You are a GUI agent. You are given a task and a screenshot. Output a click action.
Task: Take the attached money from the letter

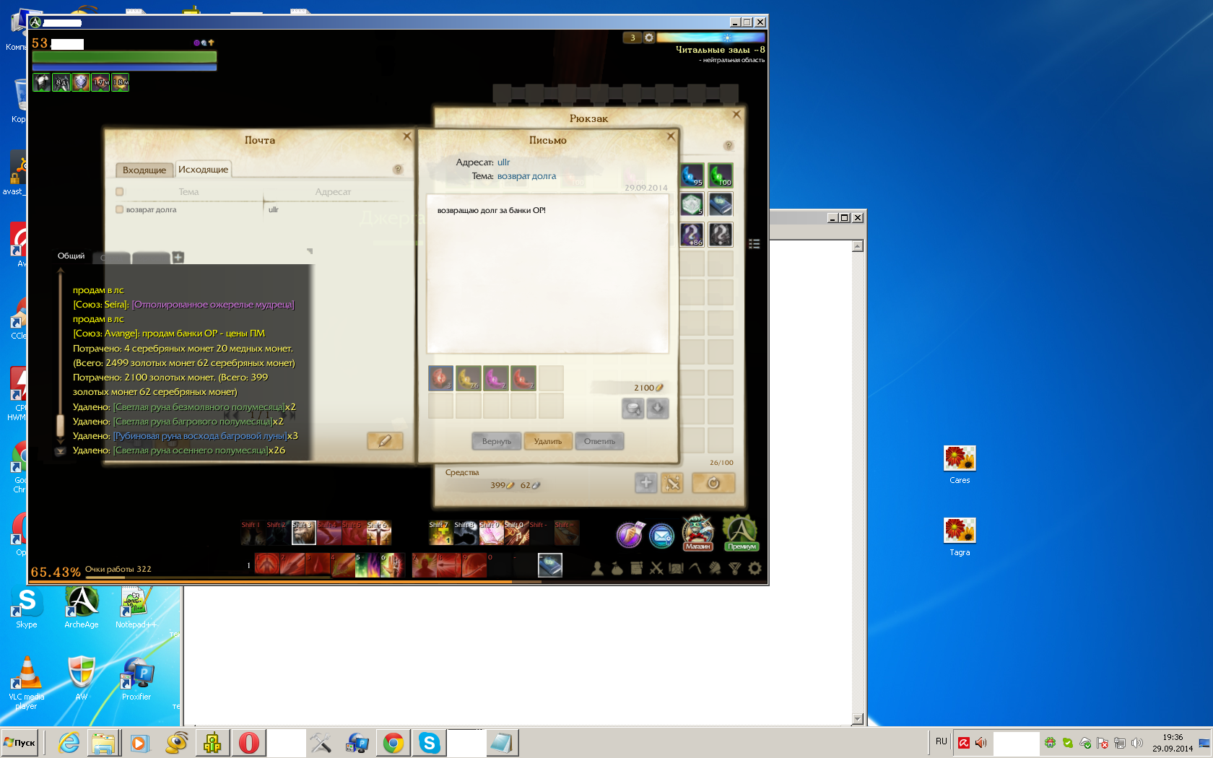point(632,409)
